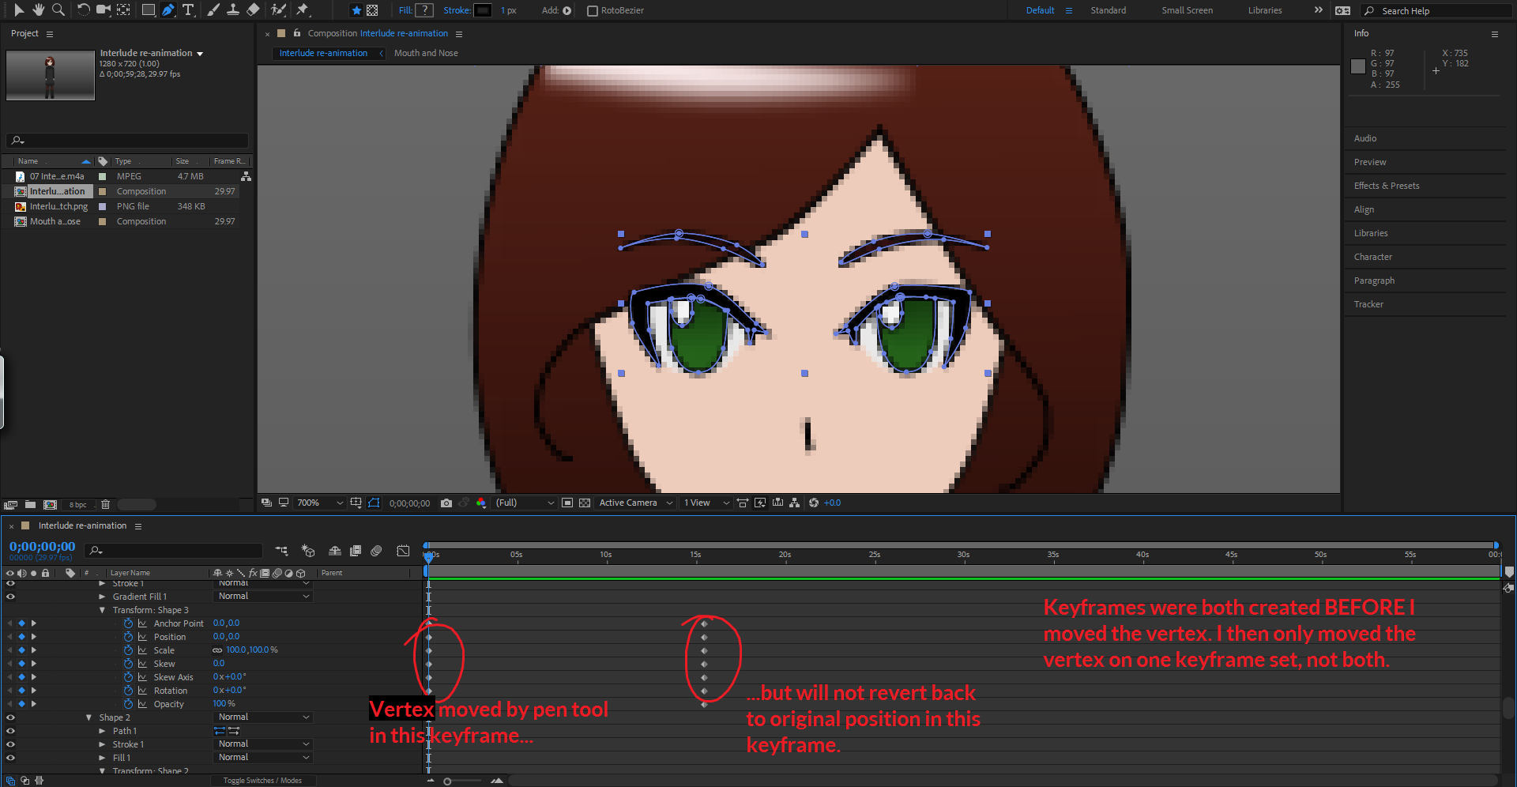Viewport: 1517px width, 787px height.
Task: Expand the Tracker panel
Action: [1368, 304]
